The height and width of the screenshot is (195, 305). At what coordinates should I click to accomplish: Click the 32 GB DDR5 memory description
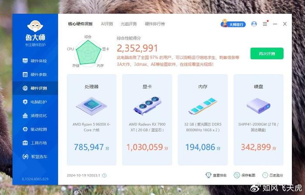pos(203,127)
